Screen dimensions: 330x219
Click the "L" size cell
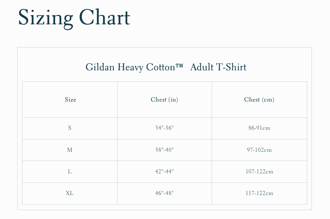pos(70,171)
